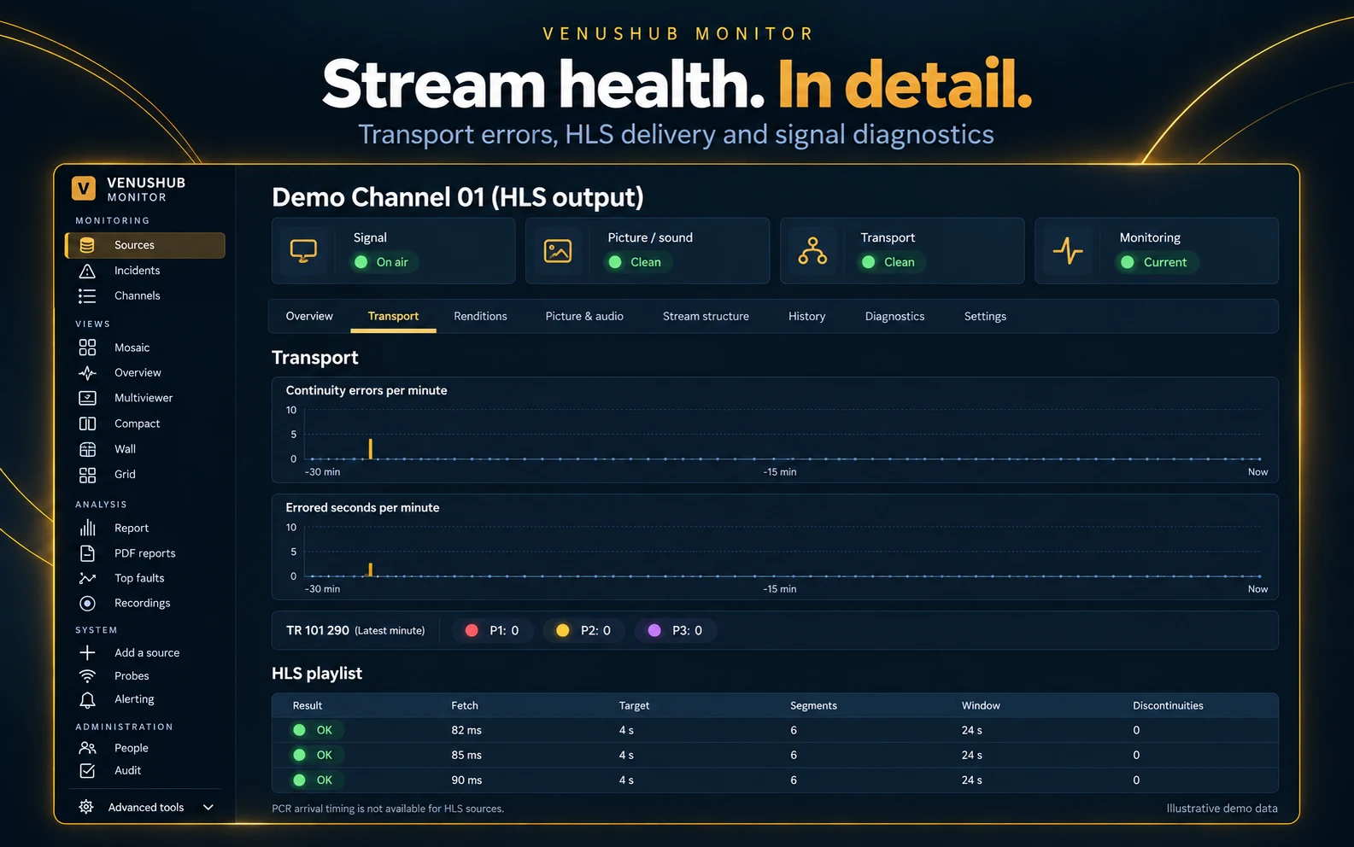
Task: Click the Advanced tools gear icon
Action: click(86, 807)
